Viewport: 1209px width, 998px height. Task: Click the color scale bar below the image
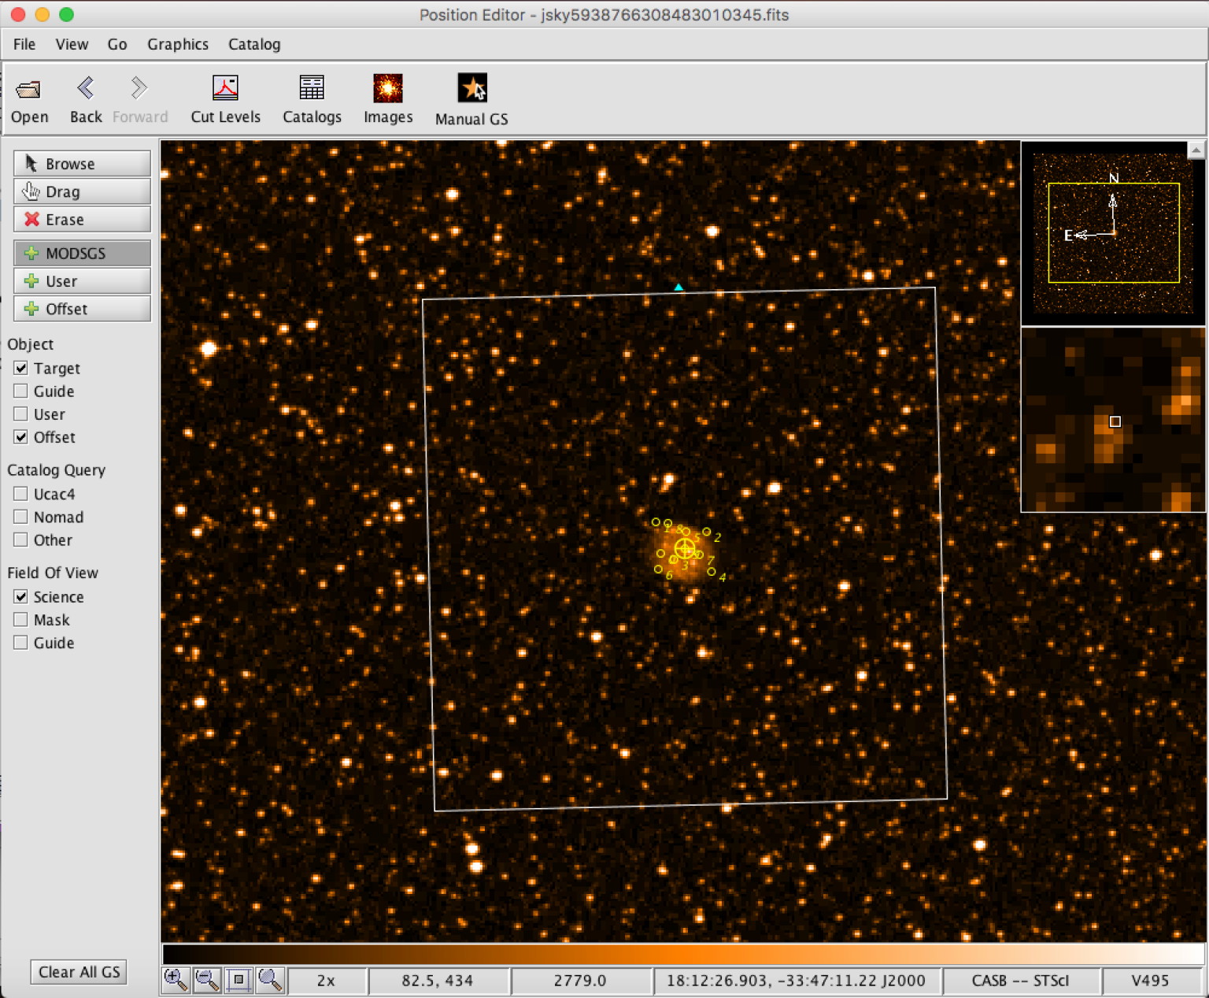(x=683, y=954)
